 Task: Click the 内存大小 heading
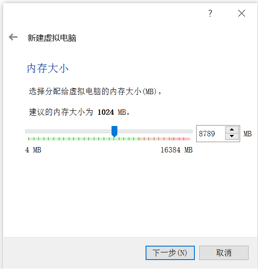(48, 68)
